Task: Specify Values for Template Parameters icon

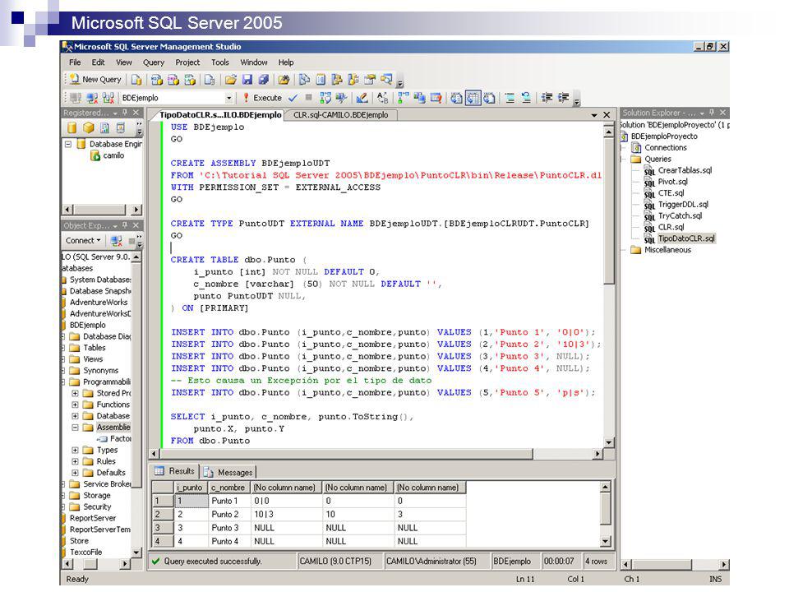Action: tap(382, 98)
